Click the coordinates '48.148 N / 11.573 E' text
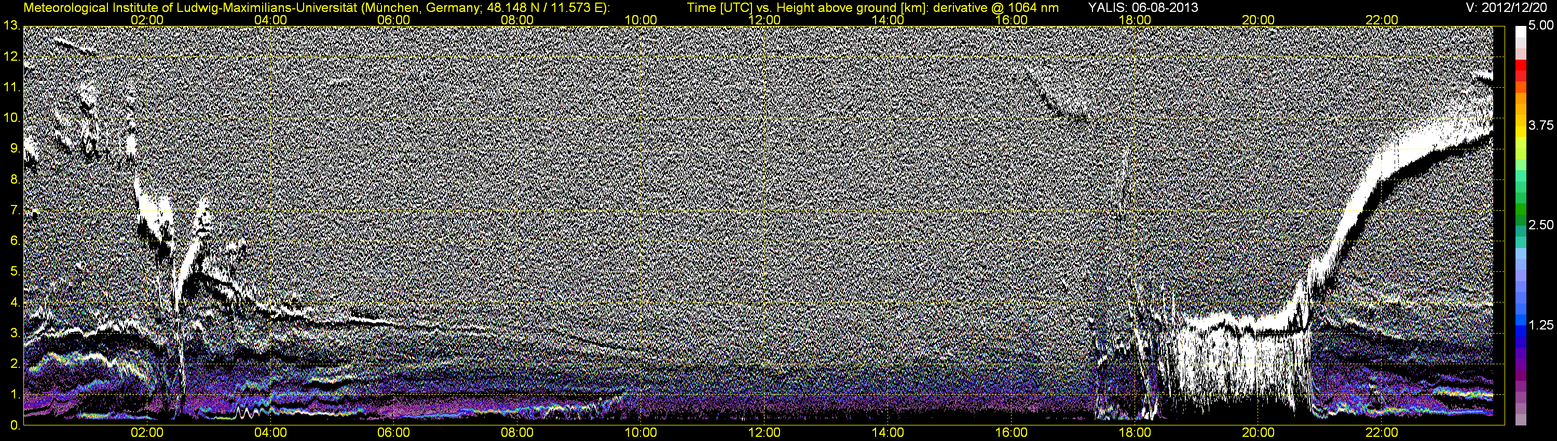This screenshot has width=1557, height=441. point(545,8)
